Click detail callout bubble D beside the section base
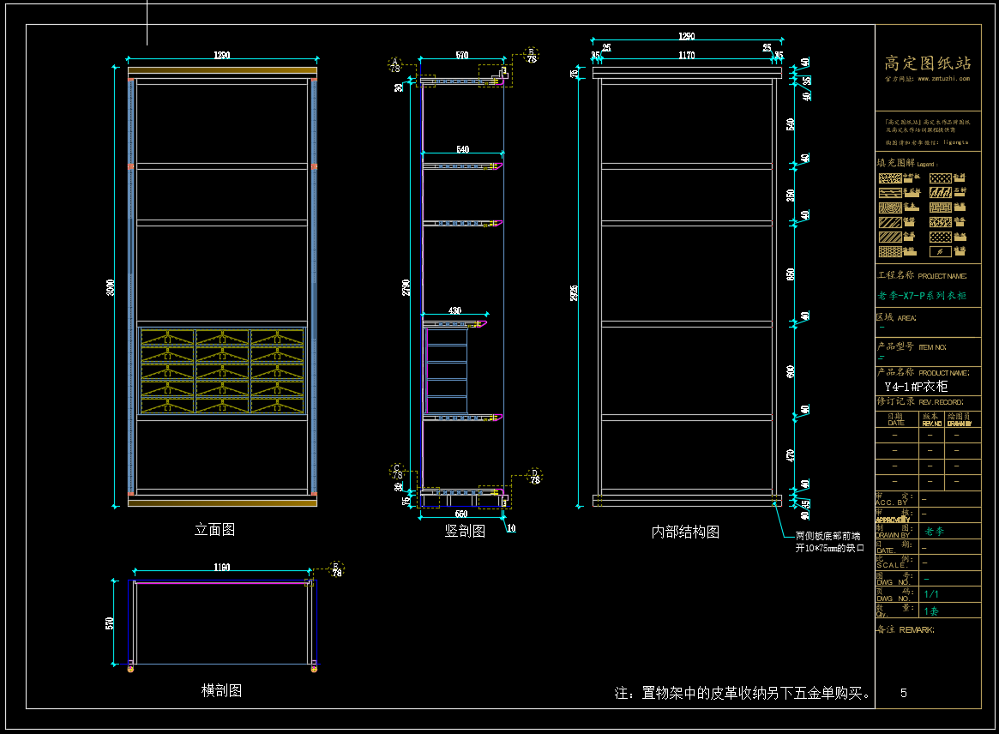The height and width of the screenshot is (734, 999). coord(534,476)
